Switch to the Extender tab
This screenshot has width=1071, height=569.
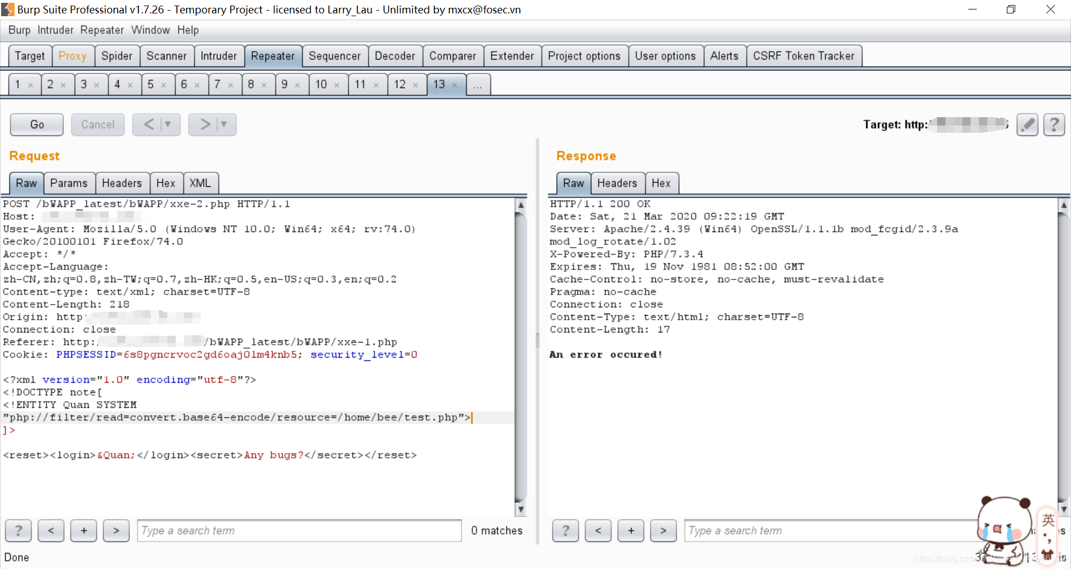pos(512,56)
